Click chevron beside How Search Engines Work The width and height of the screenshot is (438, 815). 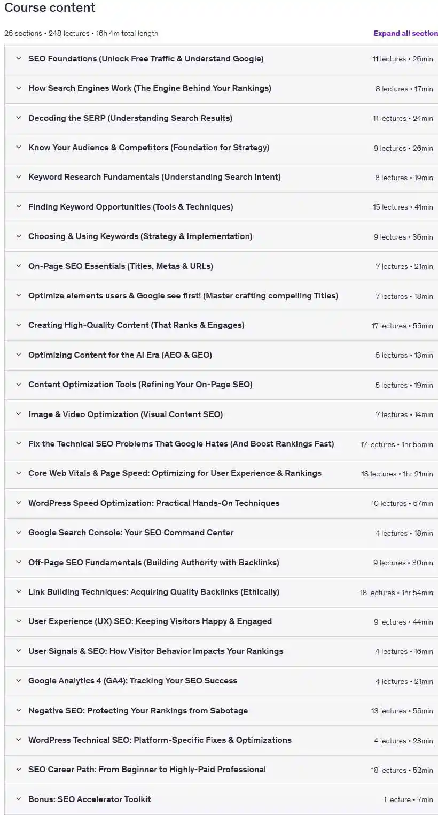pyautogui.click(x=19, y=88)
